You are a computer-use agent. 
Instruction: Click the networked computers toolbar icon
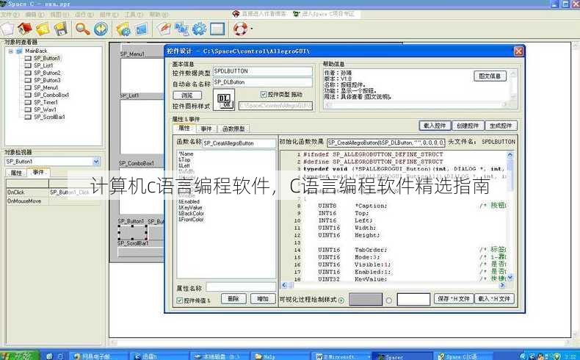point(181,29)
